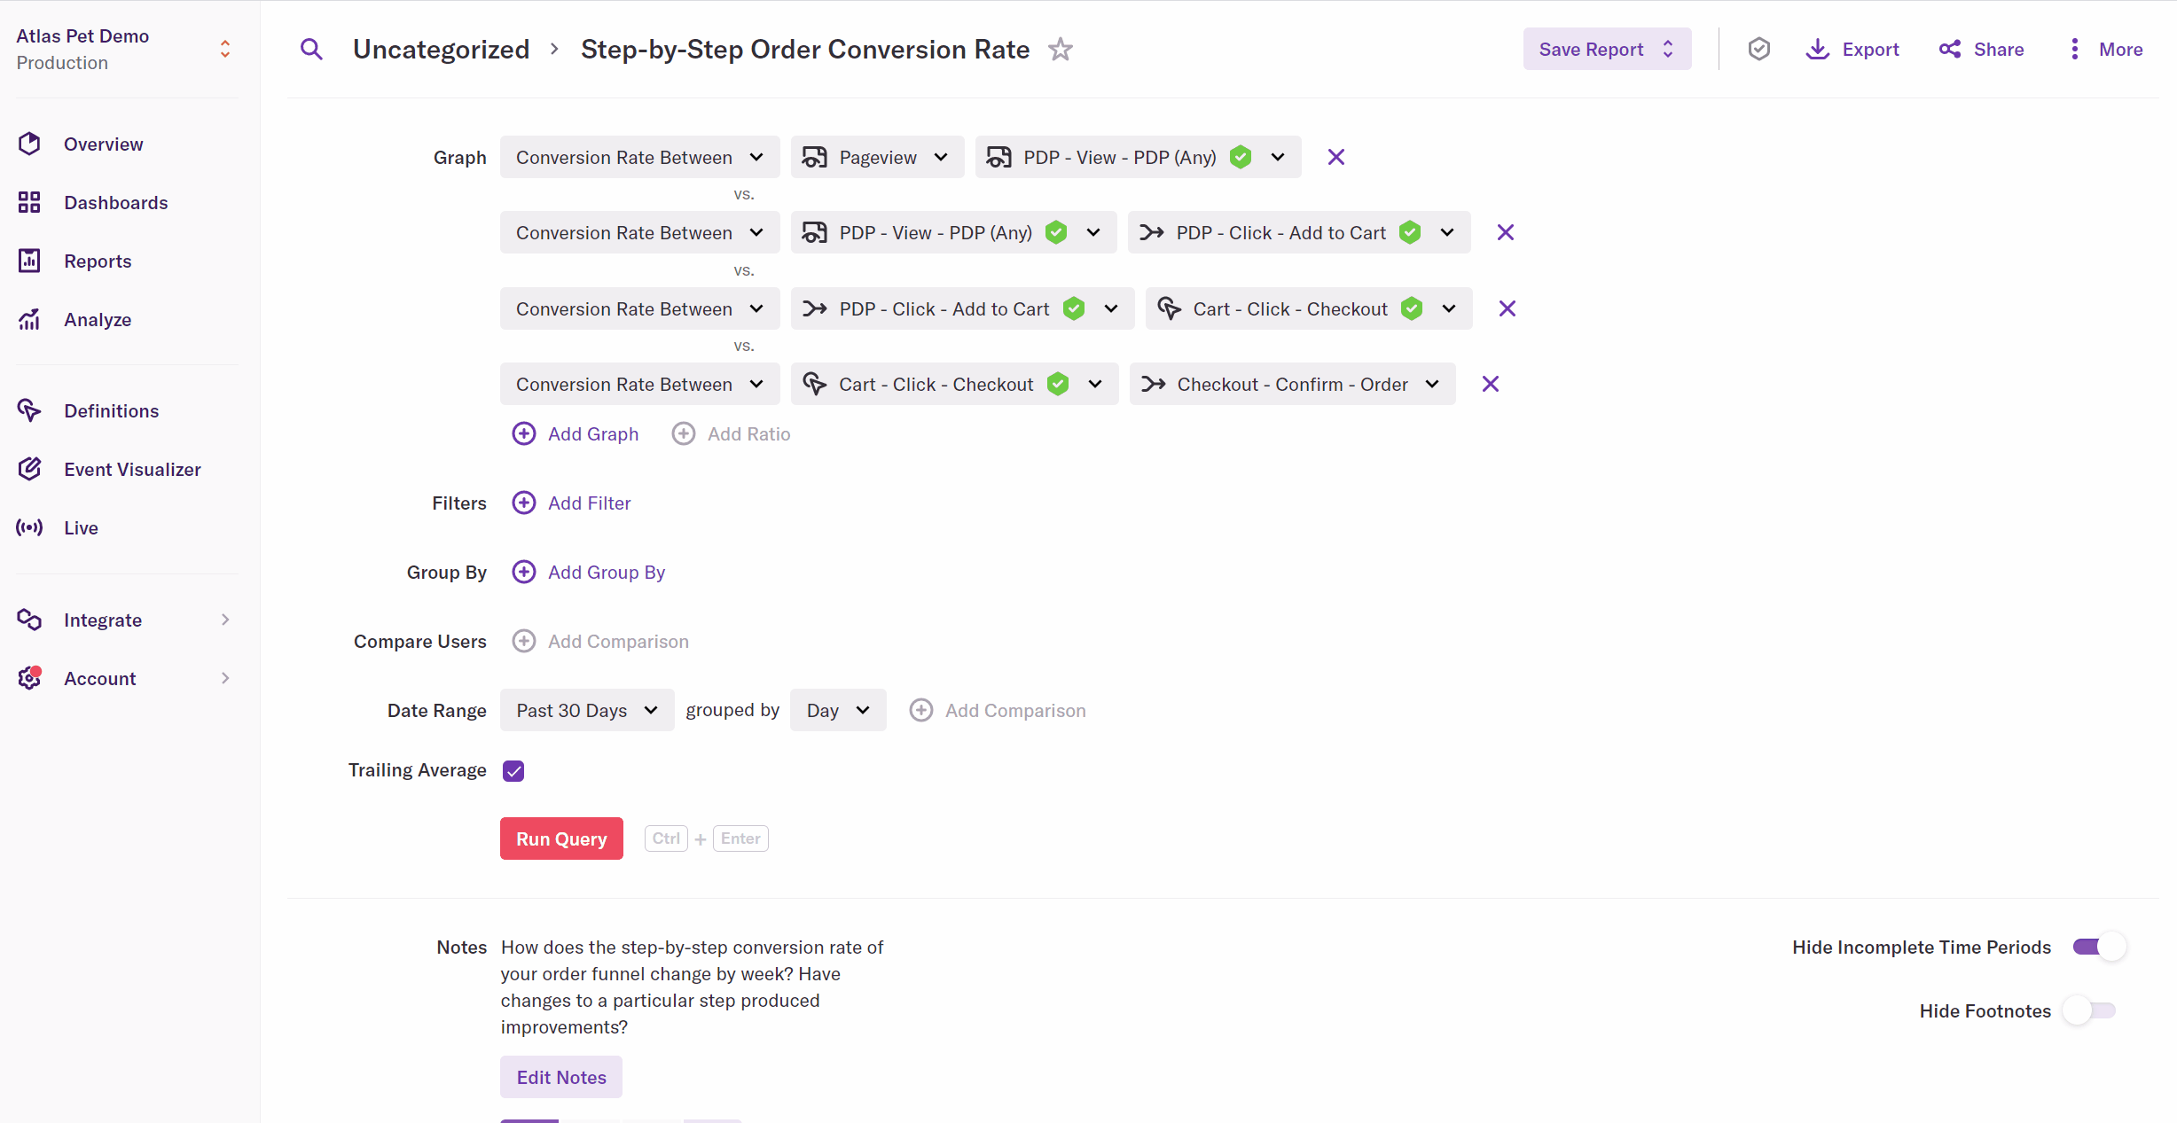This screenshot has height=1123, width=2177.
Task: Click the Add Filter plus icon
Action: (x=524, y=503)
